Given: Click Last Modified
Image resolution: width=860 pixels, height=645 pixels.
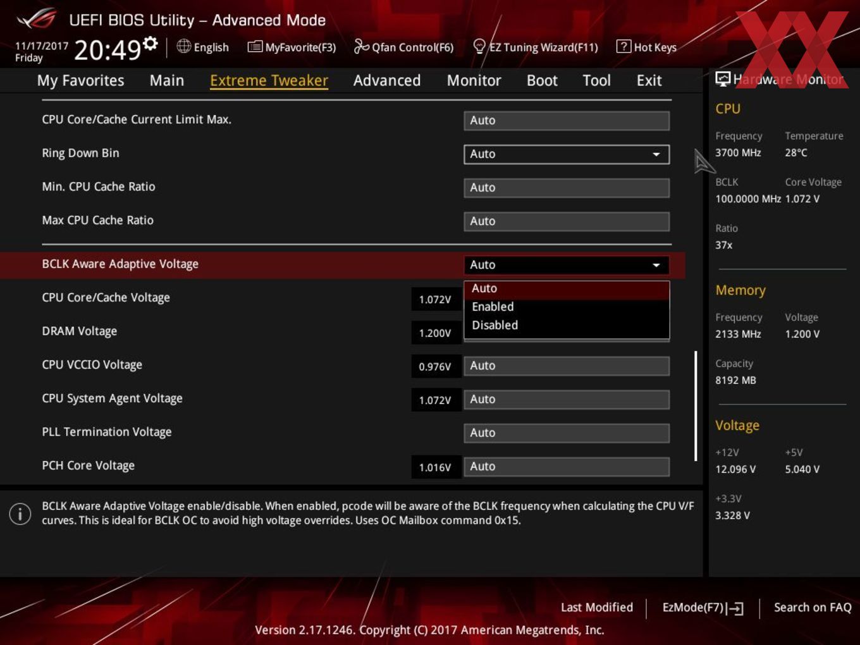Looking at the screenshot, I should coord(597,607).
